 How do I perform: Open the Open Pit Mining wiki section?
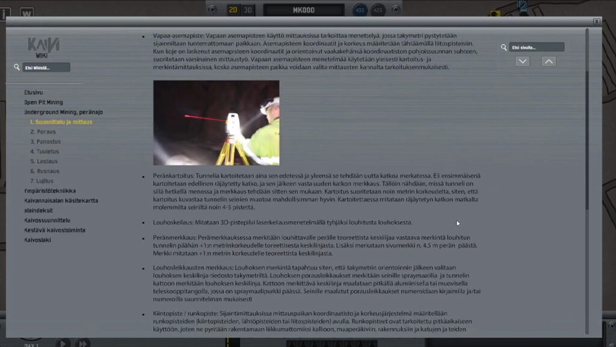point(43,102)
